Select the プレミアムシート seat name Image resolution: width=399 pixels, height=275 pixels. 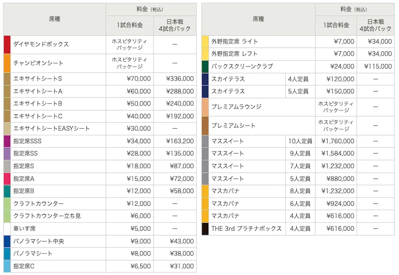tap(233, 126)
